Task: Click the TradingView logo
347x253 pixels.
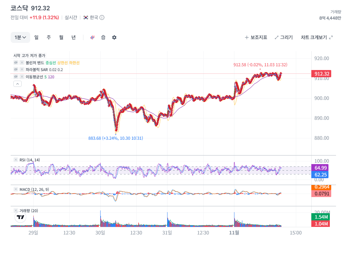Action: [21, 217]
